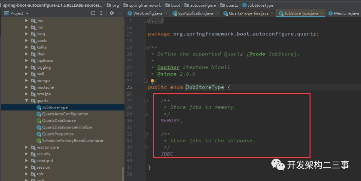Expand the logging package
361x181 pixels.
pos(26,67)
